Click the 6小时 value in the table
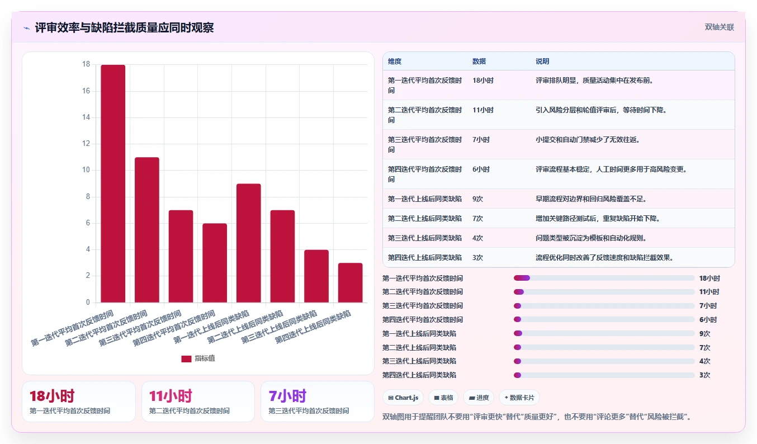This screenshot has width=757, height=444. (481, 169)
